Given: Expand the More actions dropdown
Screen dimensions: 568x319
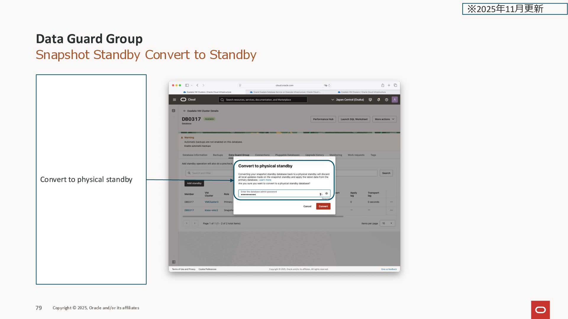Looking at the screenshot, I should click(x=384, y=119).
